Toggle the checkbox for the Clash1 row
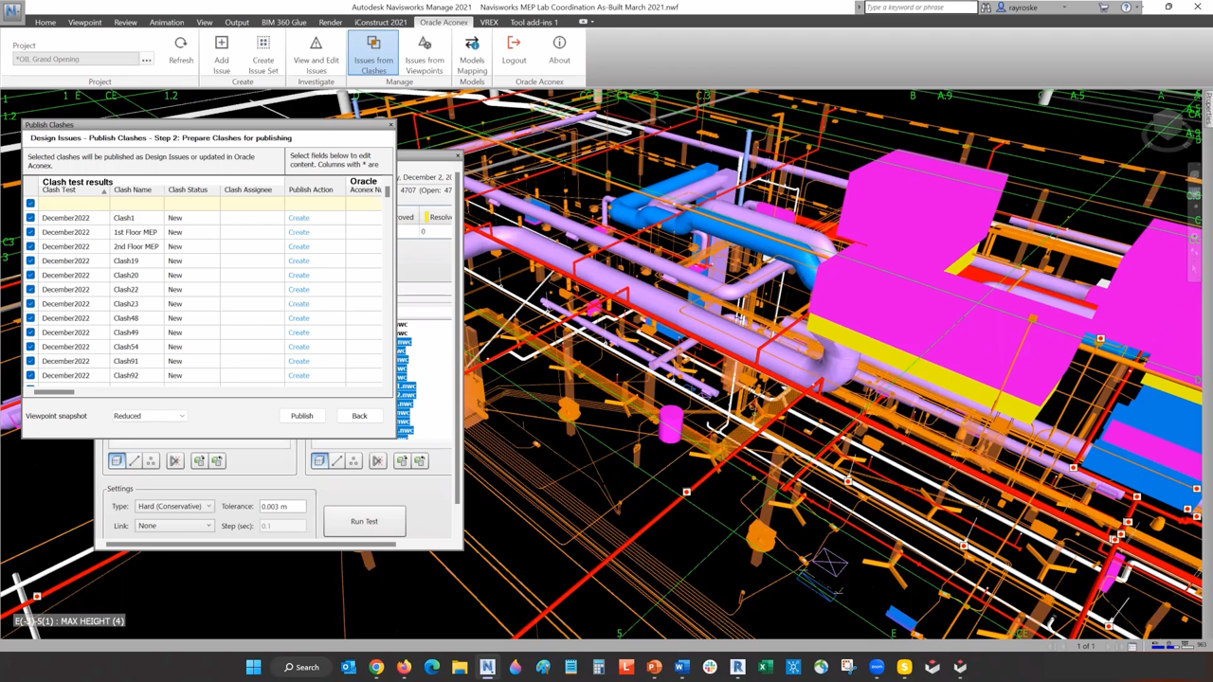The height and width of the screenshot is (682, 1213). pos(30,218)
